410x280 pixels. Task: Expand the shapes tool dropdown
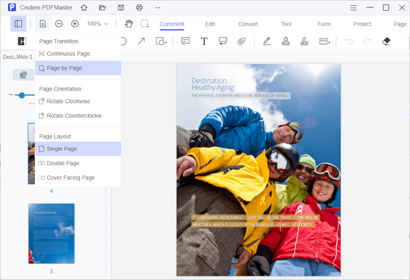(x=161, y=41)
